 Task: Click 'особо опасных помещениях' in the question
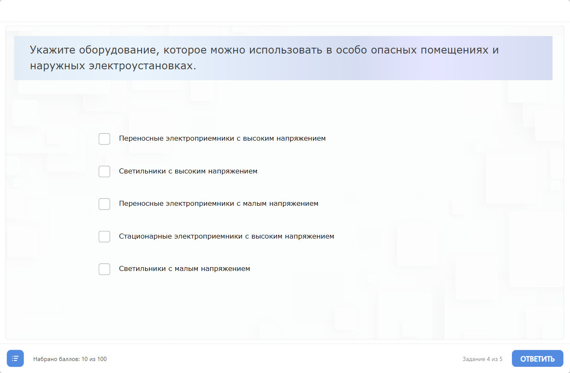412,50
